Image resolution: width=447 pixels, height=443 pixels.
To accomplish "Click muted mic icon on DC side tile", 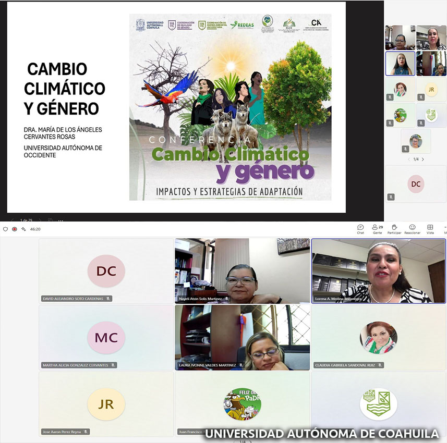I will [x=391, y=196].
